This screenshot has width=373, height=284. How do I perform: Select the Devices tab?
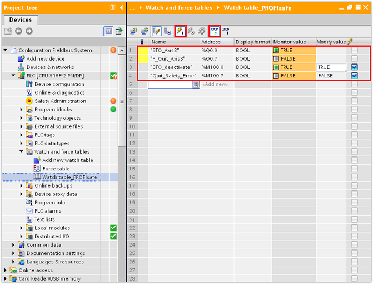[21, 19]
